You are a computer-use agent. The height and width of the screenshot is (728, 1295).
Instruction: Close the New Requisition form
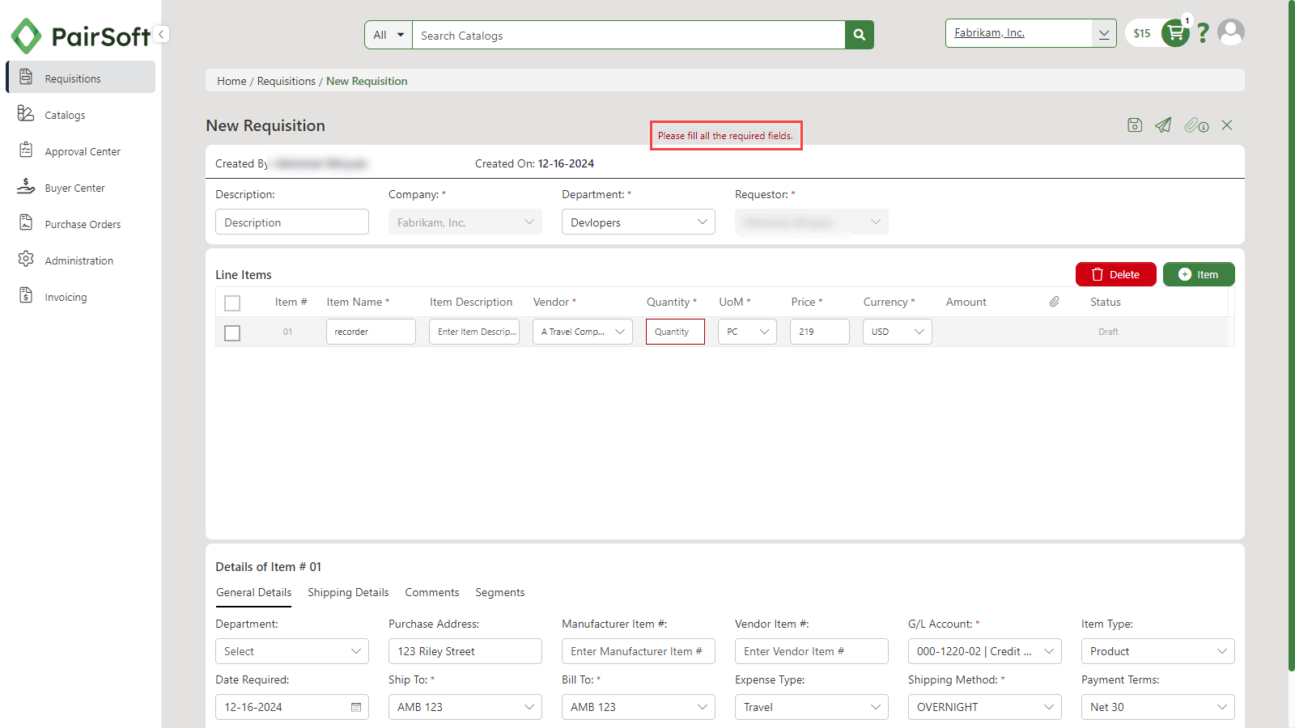tap(1227, 125)
